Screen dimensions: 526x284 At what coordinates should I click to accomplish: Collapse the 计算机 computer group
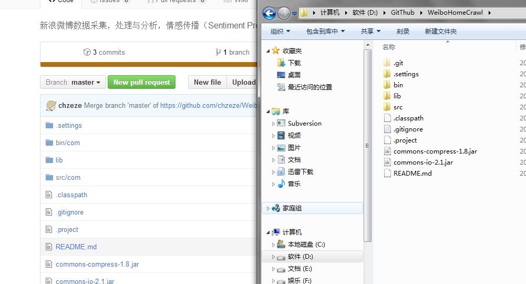click(x=268, y=232)
